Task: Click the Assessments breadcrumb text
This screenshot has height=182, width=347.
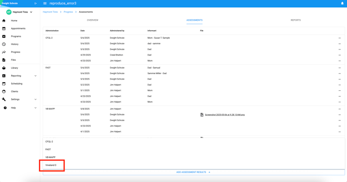Action: (86, 12)
